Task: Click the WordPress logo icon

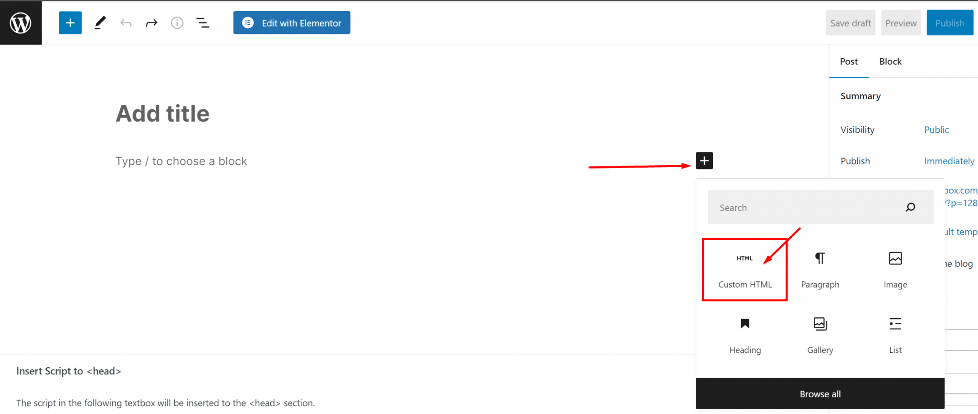Action: point(21,22)
